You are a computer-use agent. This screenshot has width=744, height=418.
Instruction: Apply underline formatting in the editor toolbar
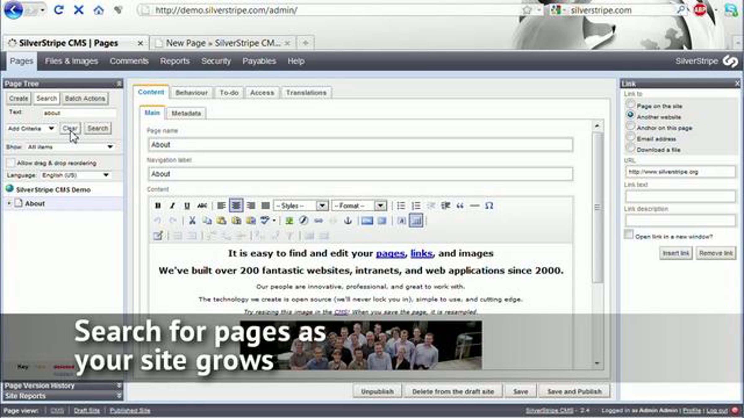[x=187, y=206]
